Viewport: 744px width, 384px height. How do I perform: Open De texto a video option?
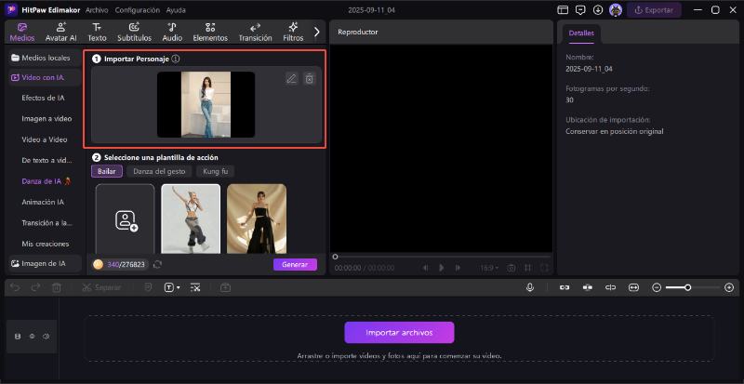pyautogui.click(x=45, y=161)
